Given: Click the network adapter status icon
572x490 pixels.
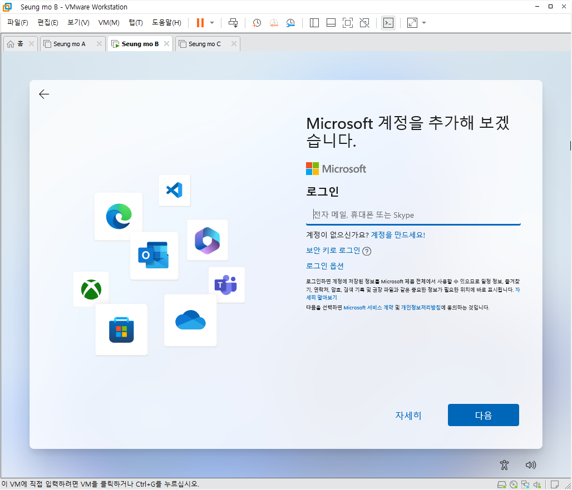Looking at the screenshot, I should click(525, 484).
